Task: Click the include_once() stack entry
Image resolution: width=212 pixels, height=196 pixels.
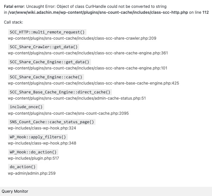Action: (26, 107)
